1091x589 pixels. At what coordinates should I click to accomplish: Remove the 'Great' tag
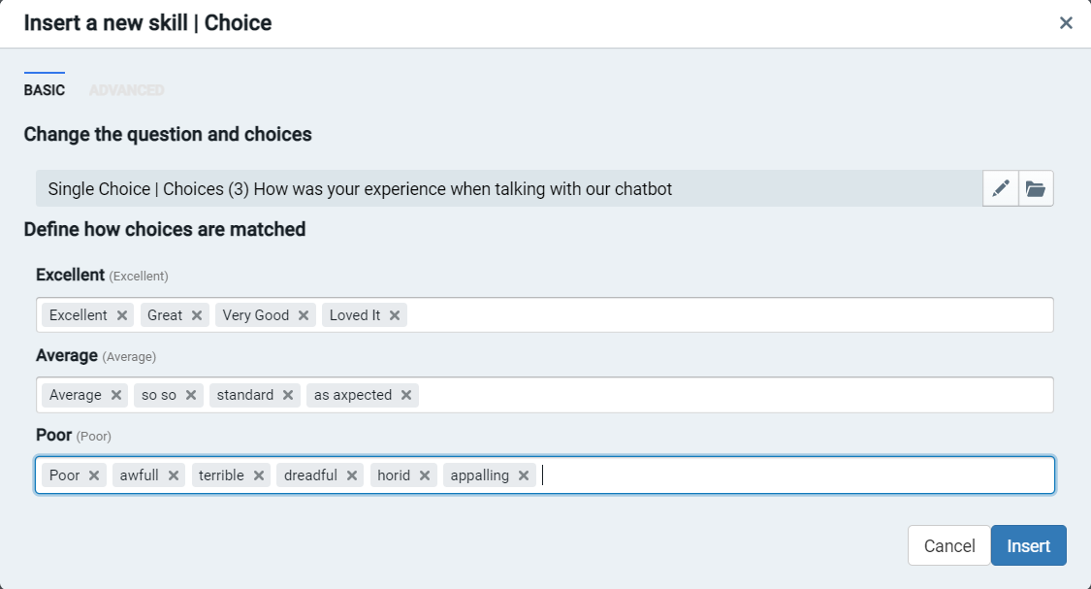click(x=197, y=315)
